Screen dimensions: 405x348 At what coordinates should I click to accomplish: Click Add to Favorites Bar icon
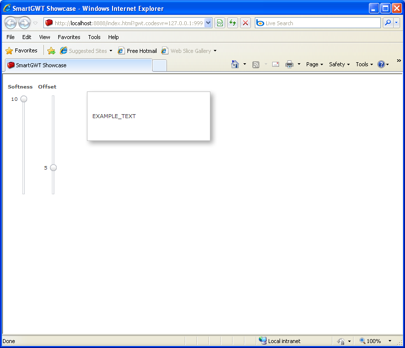51,51
